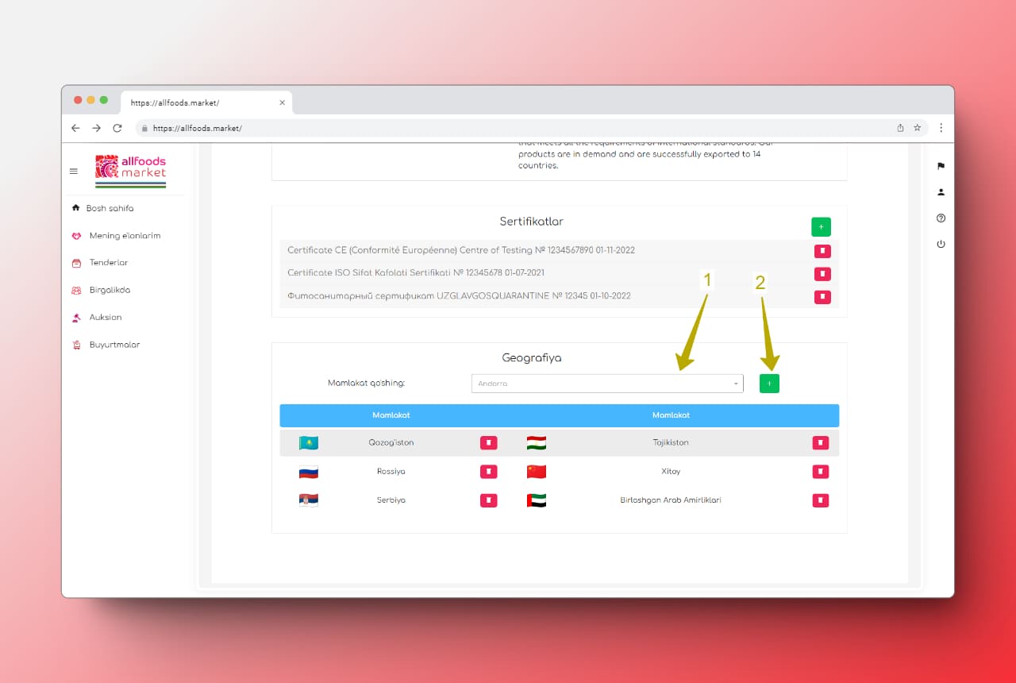1016x683 pixels.
Task: Click the browser forward arrow
Action: point(96,128)
